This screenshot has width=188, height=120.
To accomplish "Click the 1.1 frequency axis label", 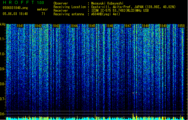I will 2,39.
